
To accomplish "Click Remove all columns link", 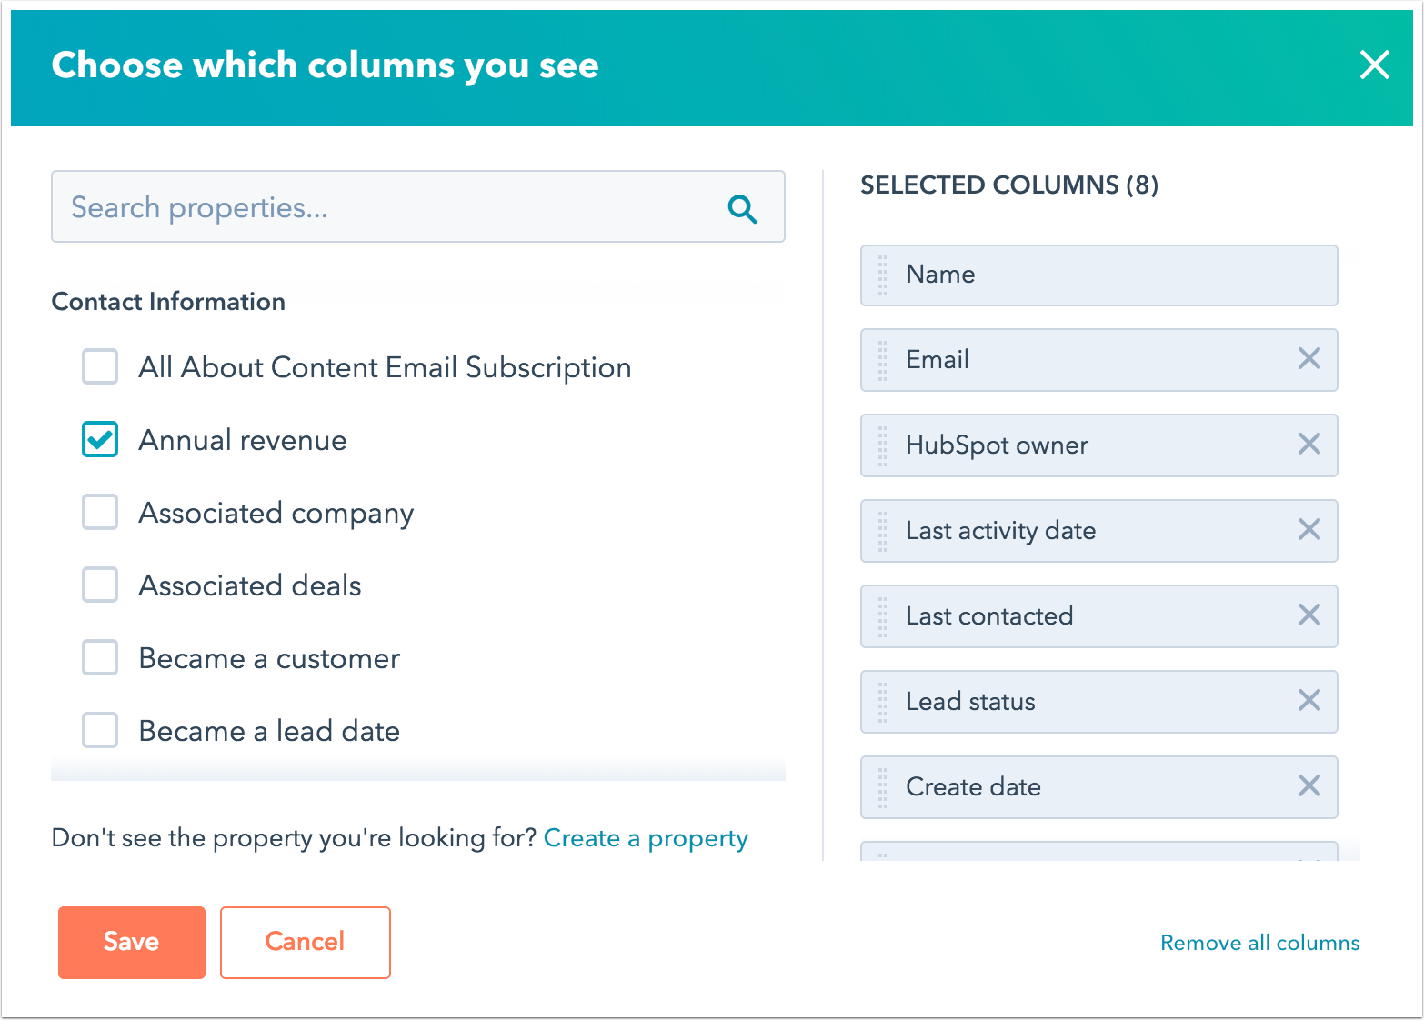I will pyautogui.click(x=1260, y=943).
